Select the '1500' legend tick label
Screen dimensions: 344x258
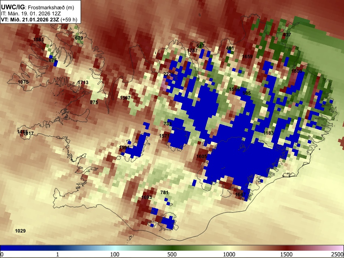287,254
